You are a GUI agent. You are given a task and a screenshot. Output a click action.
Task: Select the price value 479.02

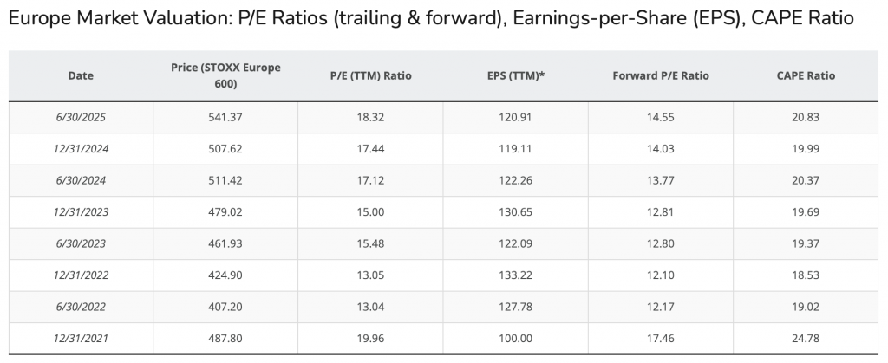(226, 211)
